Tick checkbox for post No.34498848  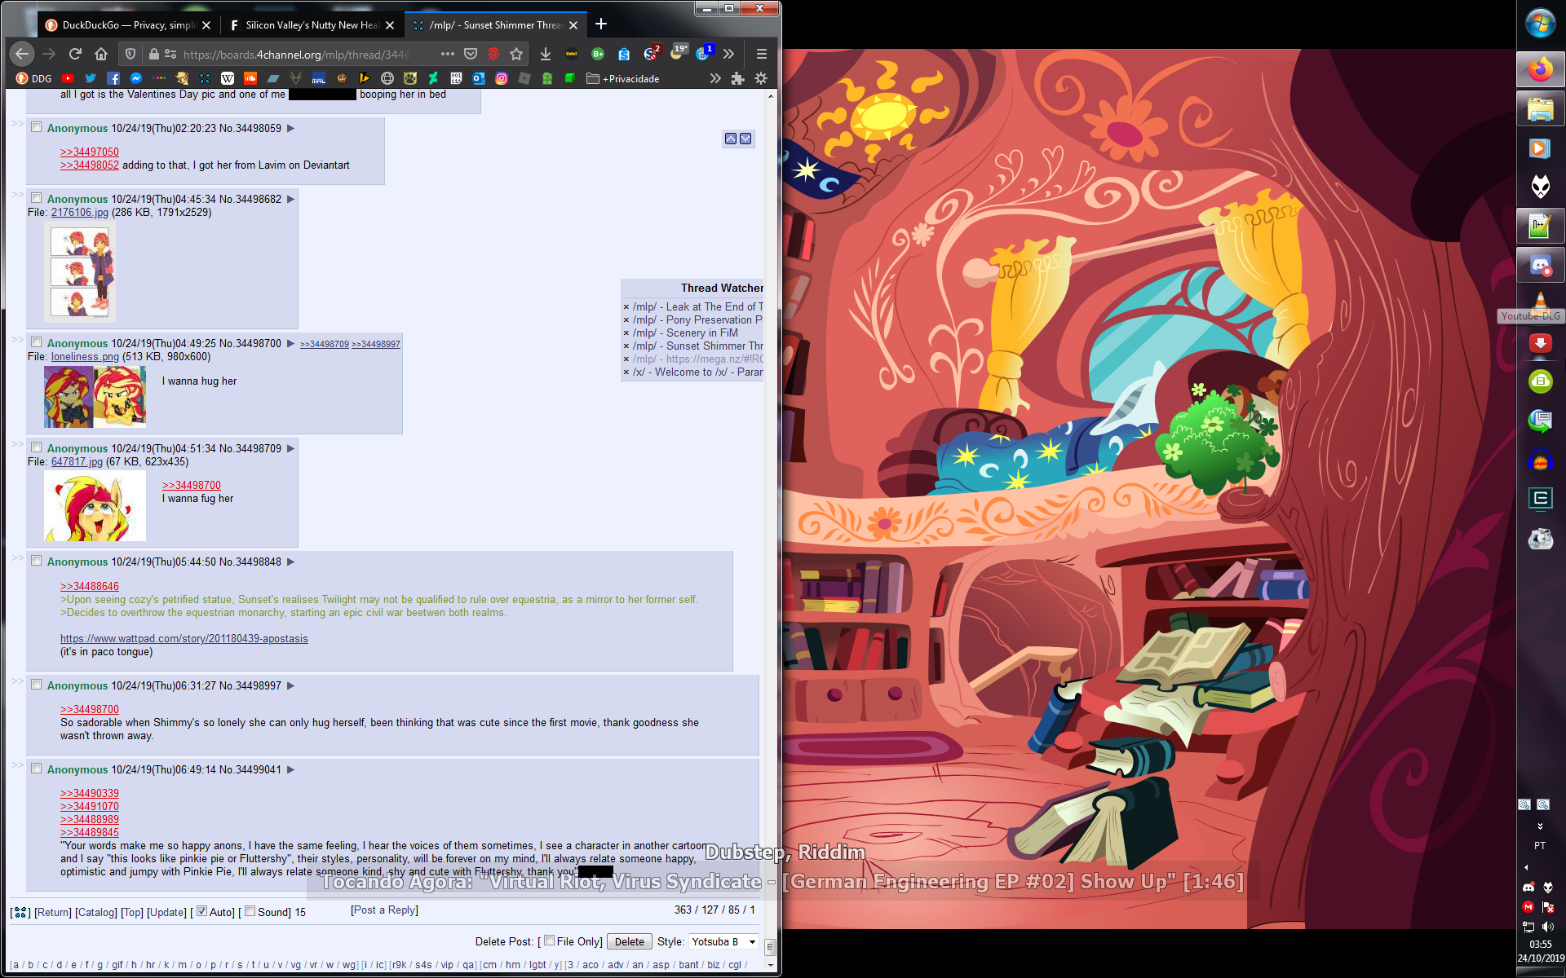tap(36, 561)
